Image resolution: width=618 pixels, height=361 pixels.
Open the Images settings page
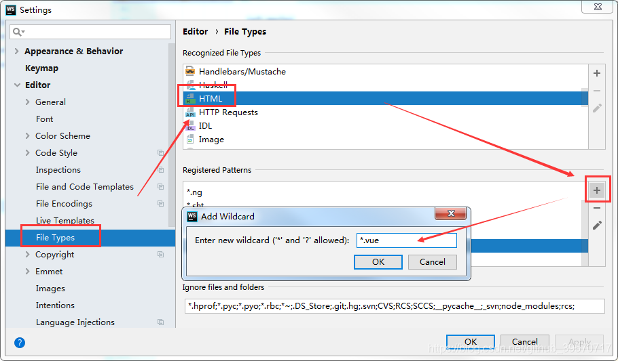click(x=50, y=289)
